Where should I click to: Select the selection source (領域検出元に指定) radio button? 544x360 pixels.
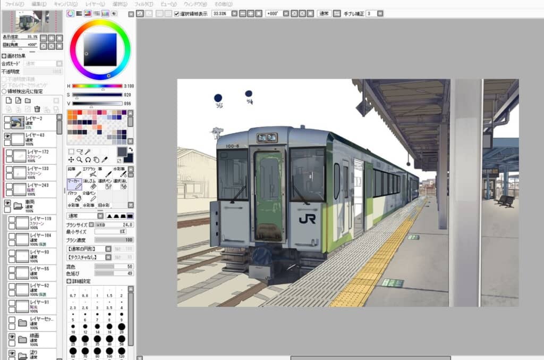coord(4,91)
